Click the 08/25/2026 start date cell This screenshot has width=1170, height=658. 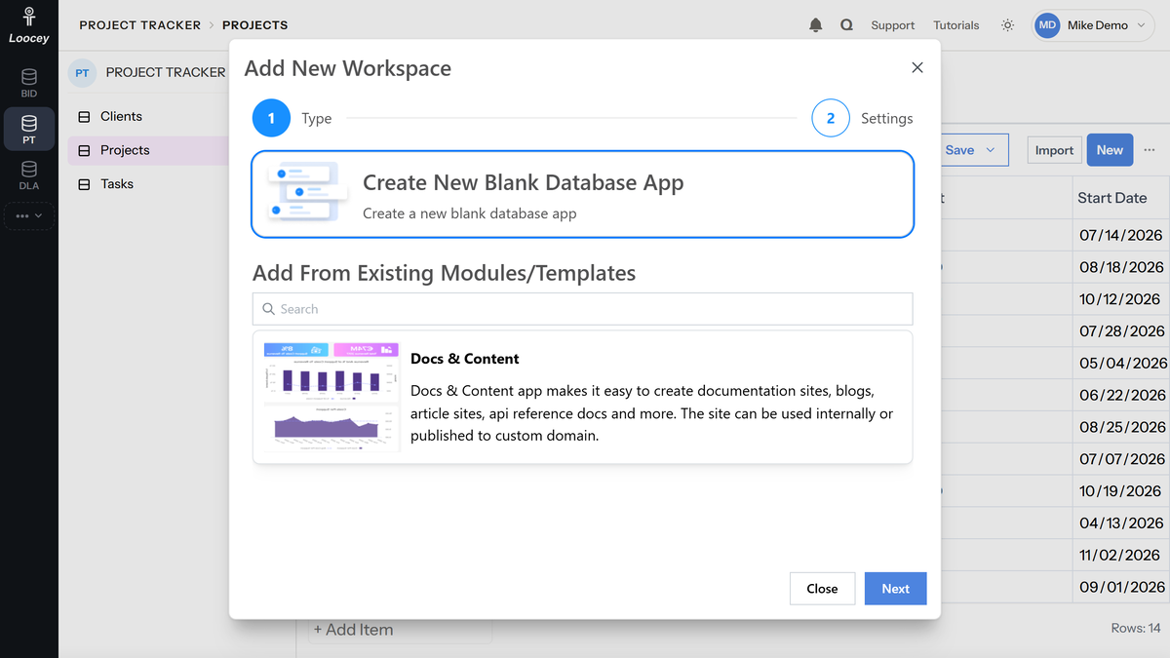[1121, 427]
